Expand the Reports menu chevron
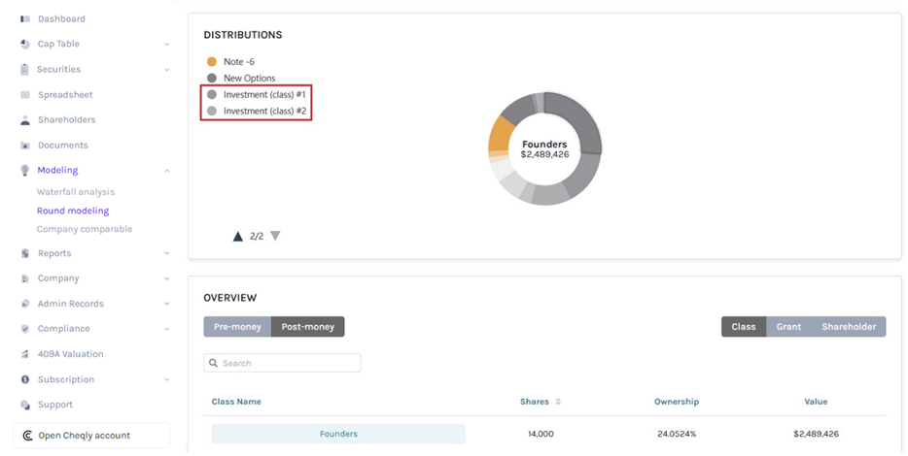 coord(166,253)
